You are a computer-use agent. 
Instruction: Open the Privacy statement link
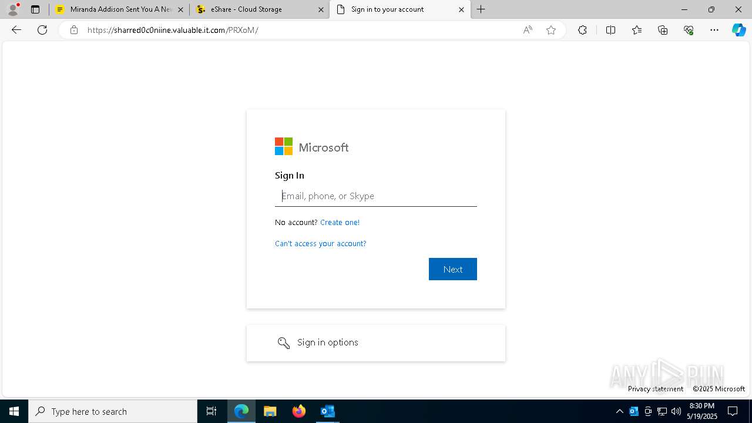656,389
